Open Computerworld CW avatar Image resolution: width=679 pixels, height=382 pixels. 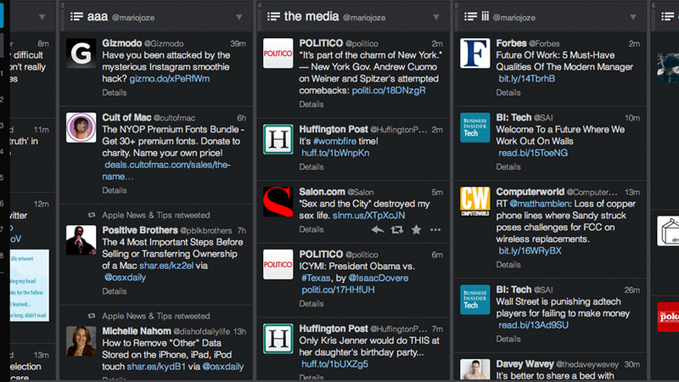point(475,202)
